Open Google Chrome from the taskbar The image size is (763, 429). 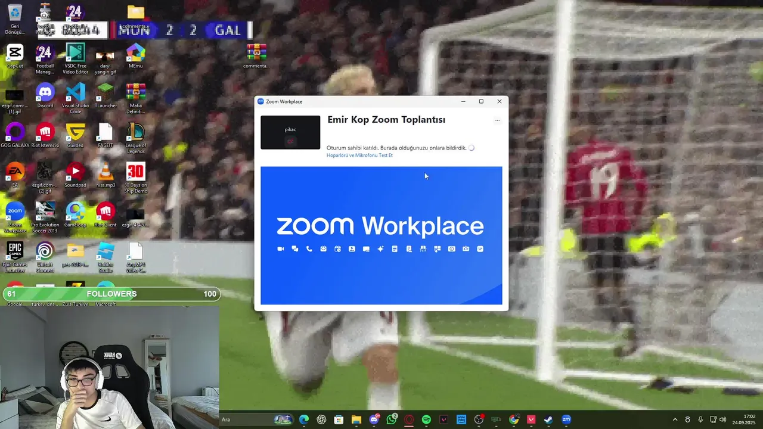[514, 419]
